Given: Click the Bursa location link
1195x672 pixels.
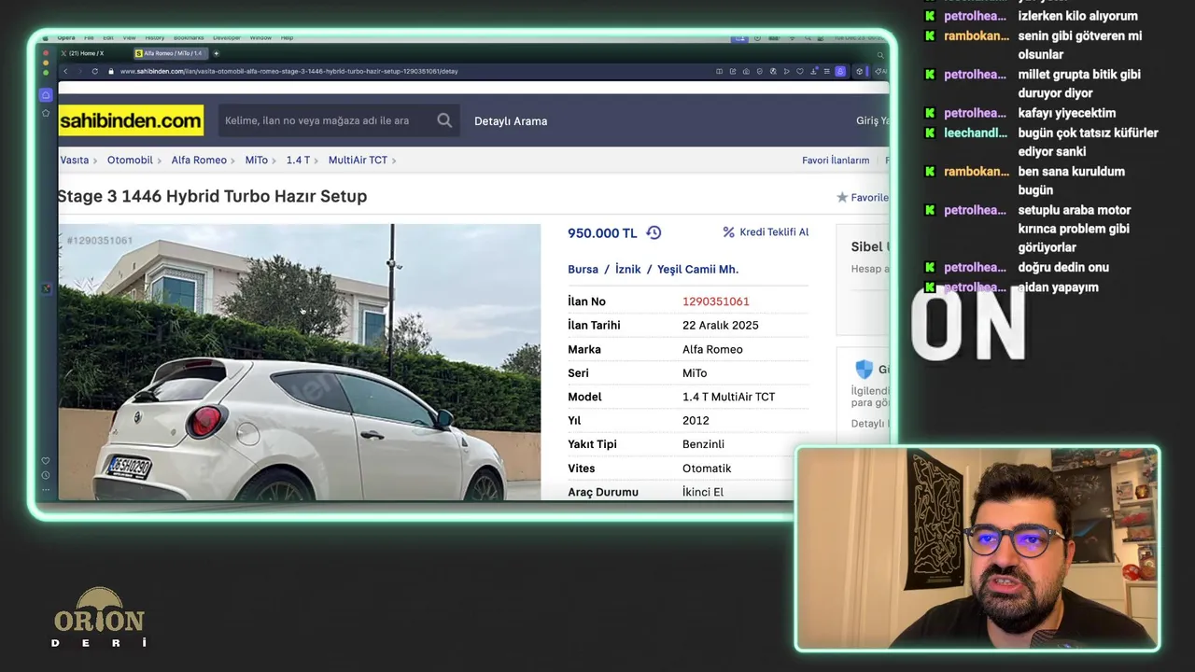Looking at the screenshot, I should (x=583, y=270).
